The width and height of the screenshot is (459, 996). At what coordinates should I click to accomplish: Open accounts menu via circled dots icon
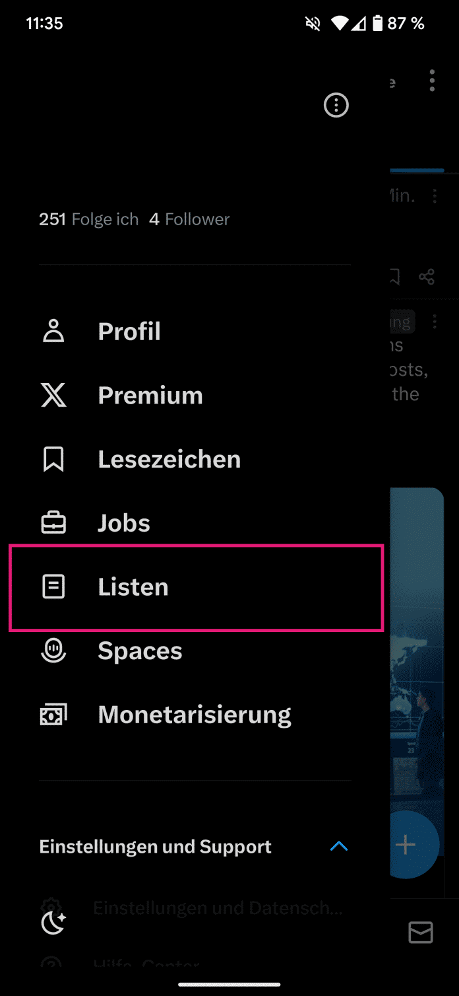pyautogui.click(x=336, y=105)
